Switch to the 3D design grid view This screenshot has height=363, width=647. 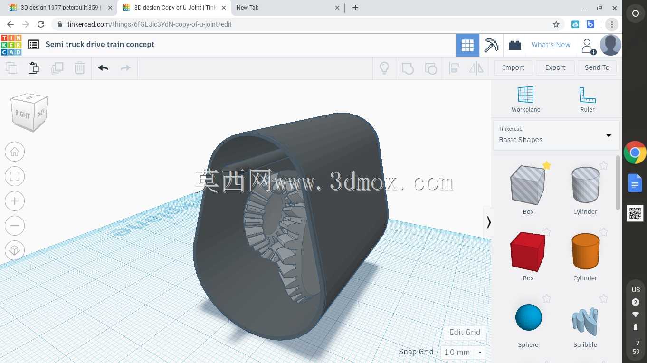pos(467,45)
